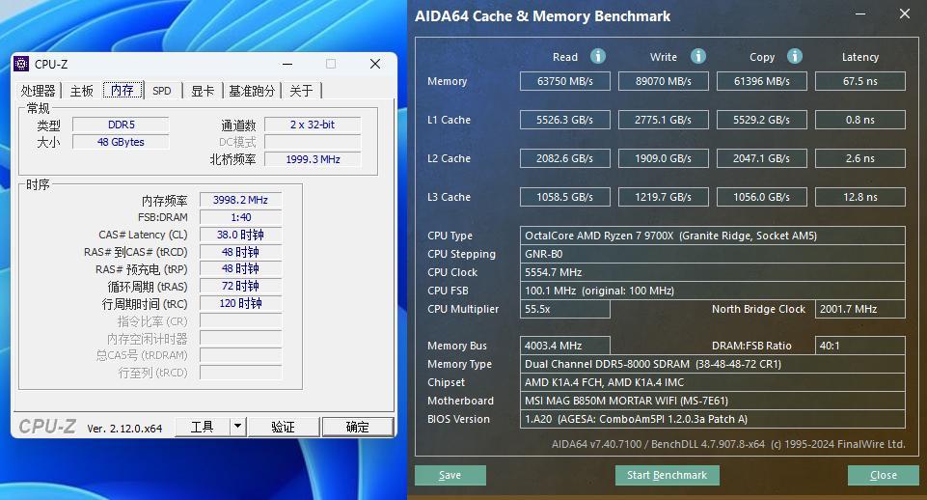Click L3 Cache Read value 1058.5 GB/s

(565, 197)
